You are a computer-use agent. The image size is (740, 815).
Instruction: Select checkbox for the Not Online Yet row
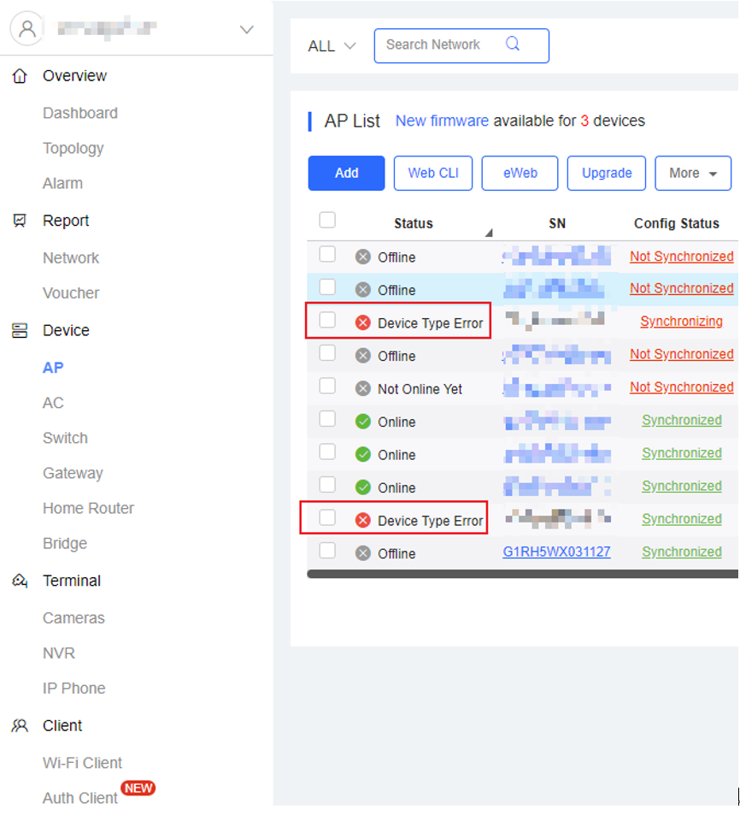point(327,387)
